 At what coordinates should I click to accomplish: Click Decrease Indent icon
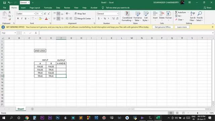pos(67,18)
